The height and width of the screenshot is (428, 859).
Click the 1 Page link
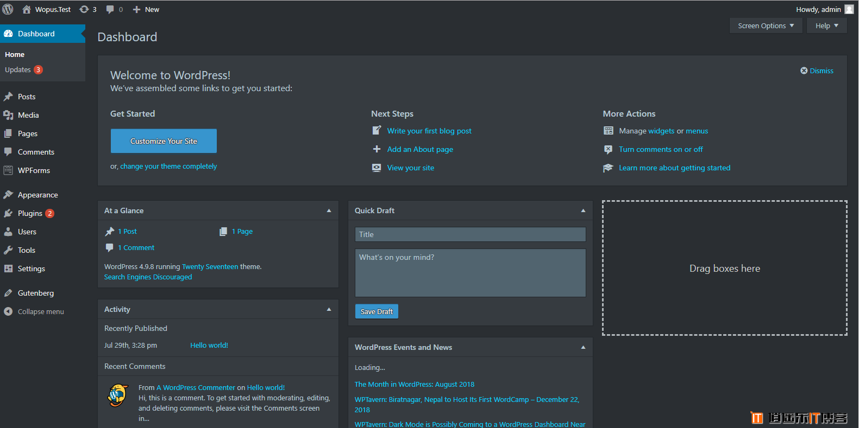pos(242,231)
